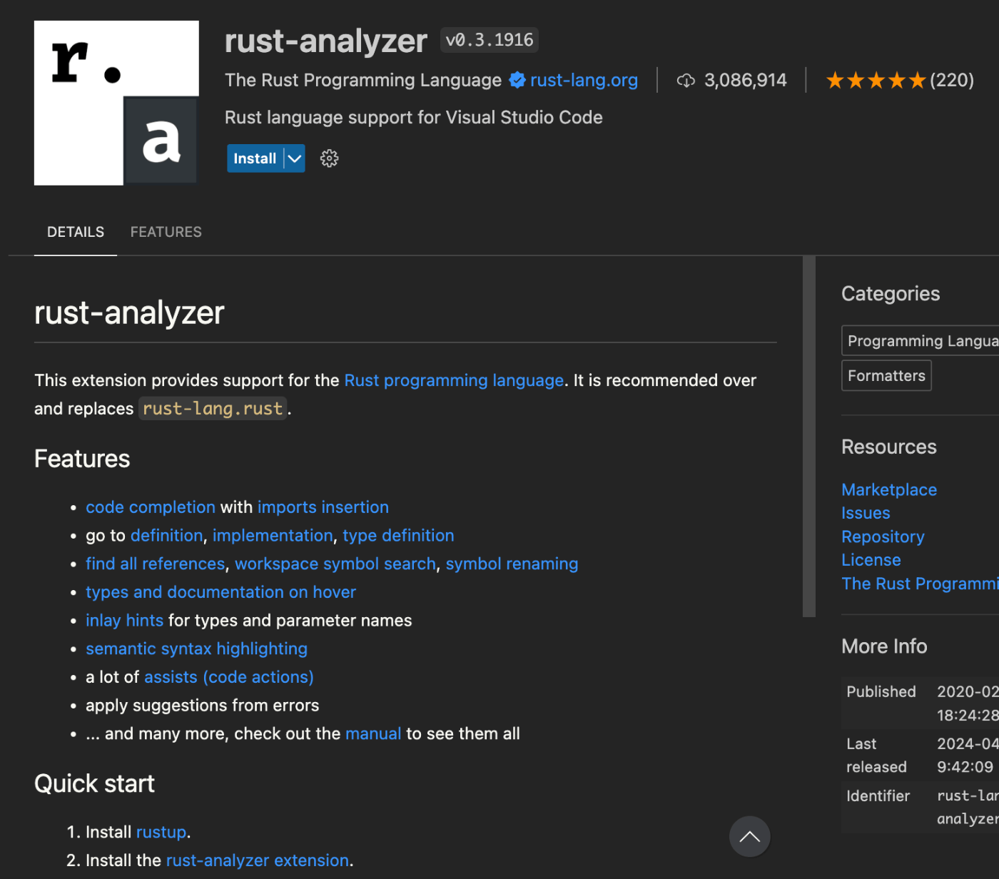The image size is (999, 879).
Task: Open the Issues resource link
Action: 866,513
